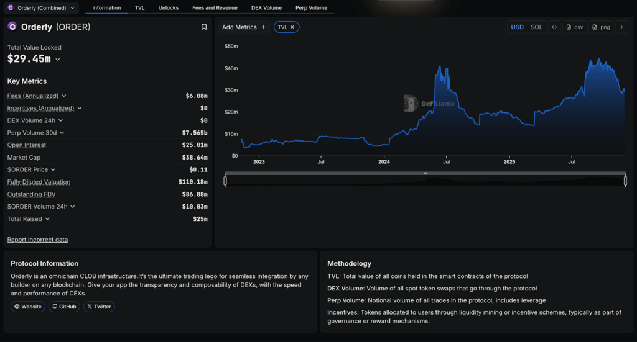637x342 pixels.
Task: Click the plus button at chart's top right
Action: 621,27
